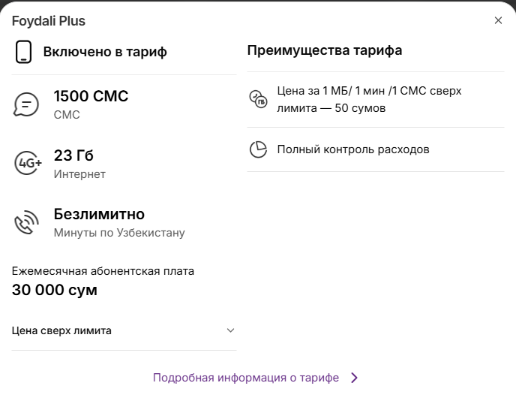Click the SMS chat bubble icon
Screen dimensions: 516x398
coord(25,104)
